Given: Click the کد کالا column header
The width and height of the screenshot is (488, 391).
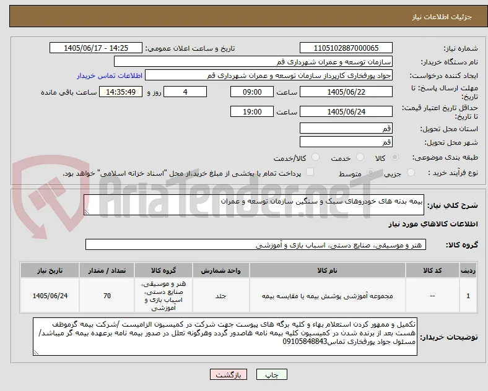Looking at the screenshot, I should click(433, 270).
